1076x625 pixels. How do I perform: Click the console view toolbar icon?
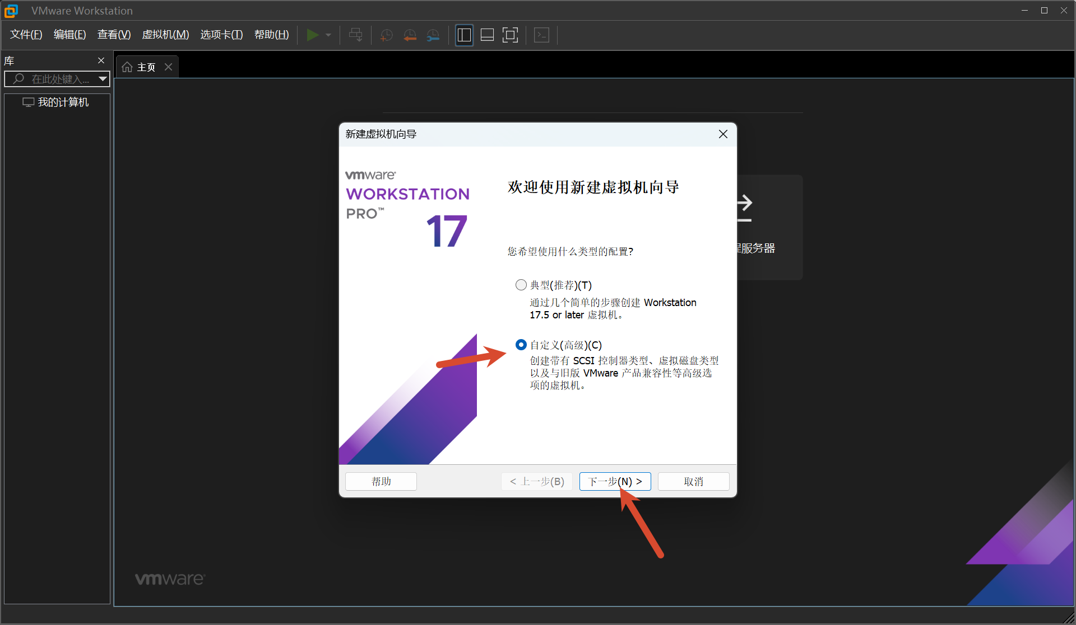541,35
